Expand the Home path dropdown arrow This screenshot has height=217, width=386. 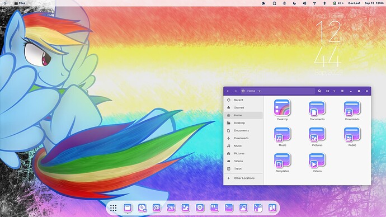pyautogui.click(x=260, y=91)
